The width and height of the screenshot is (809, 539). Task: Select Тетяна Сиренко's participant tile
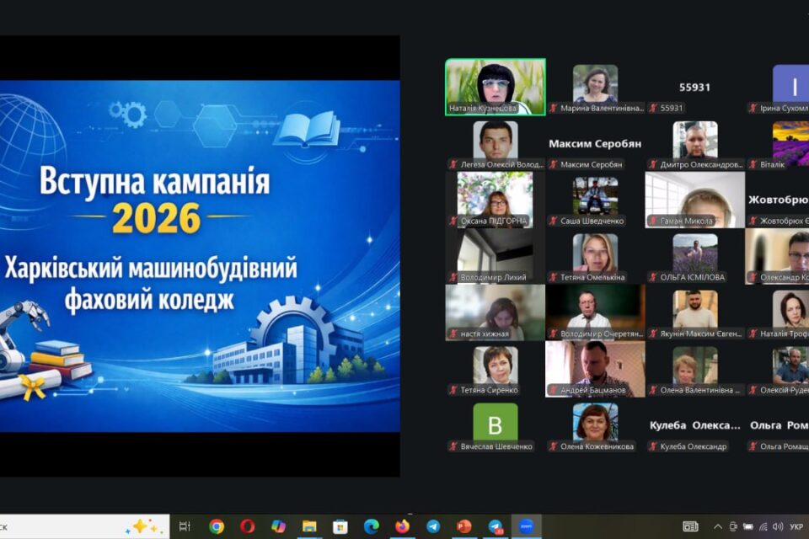coord(496,370)
